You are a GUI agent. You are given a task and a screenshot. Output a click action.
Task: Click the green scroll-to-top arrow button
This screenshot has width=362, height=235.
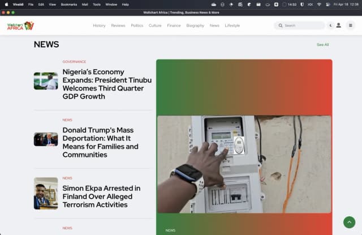pos(349,223)
